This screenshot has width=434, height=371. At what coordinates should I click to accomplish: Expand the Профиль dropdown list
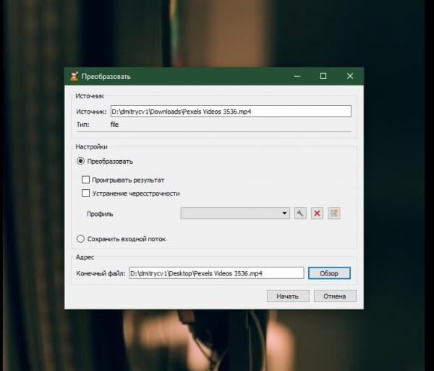(x=235, y=213)
